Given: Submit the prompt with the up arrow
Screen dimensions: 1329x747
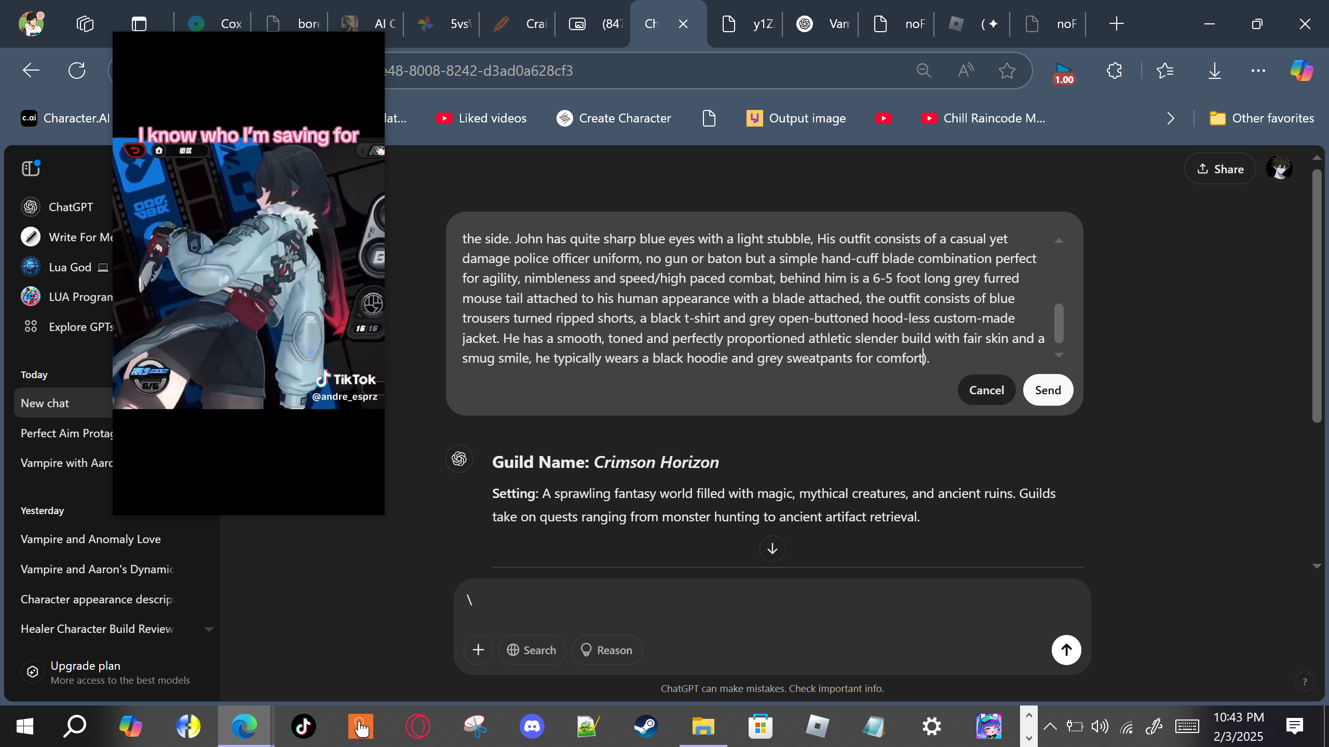Looking at the screenshot, I should [x=1066, y=649].
